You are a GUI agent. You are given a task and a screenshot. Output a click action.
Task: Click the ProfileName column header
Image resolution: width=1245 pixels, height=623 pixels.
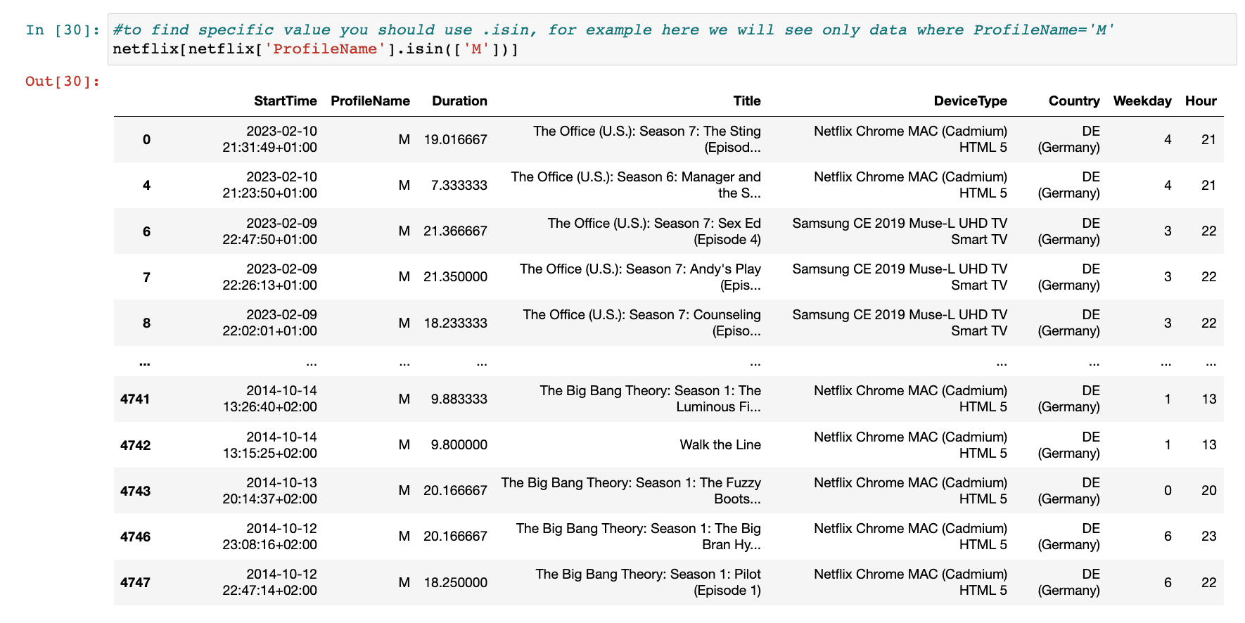[370, 101]
